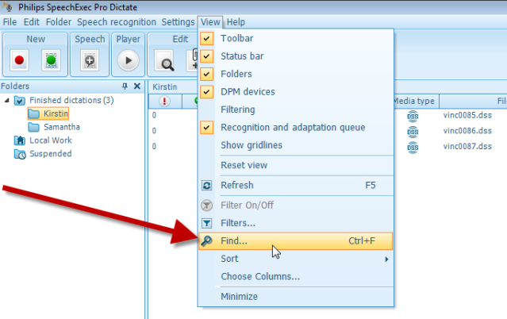Viewport: 507px width, 319px height.
Task: Open the Edit menu
Action: click(x=32, y=22)
